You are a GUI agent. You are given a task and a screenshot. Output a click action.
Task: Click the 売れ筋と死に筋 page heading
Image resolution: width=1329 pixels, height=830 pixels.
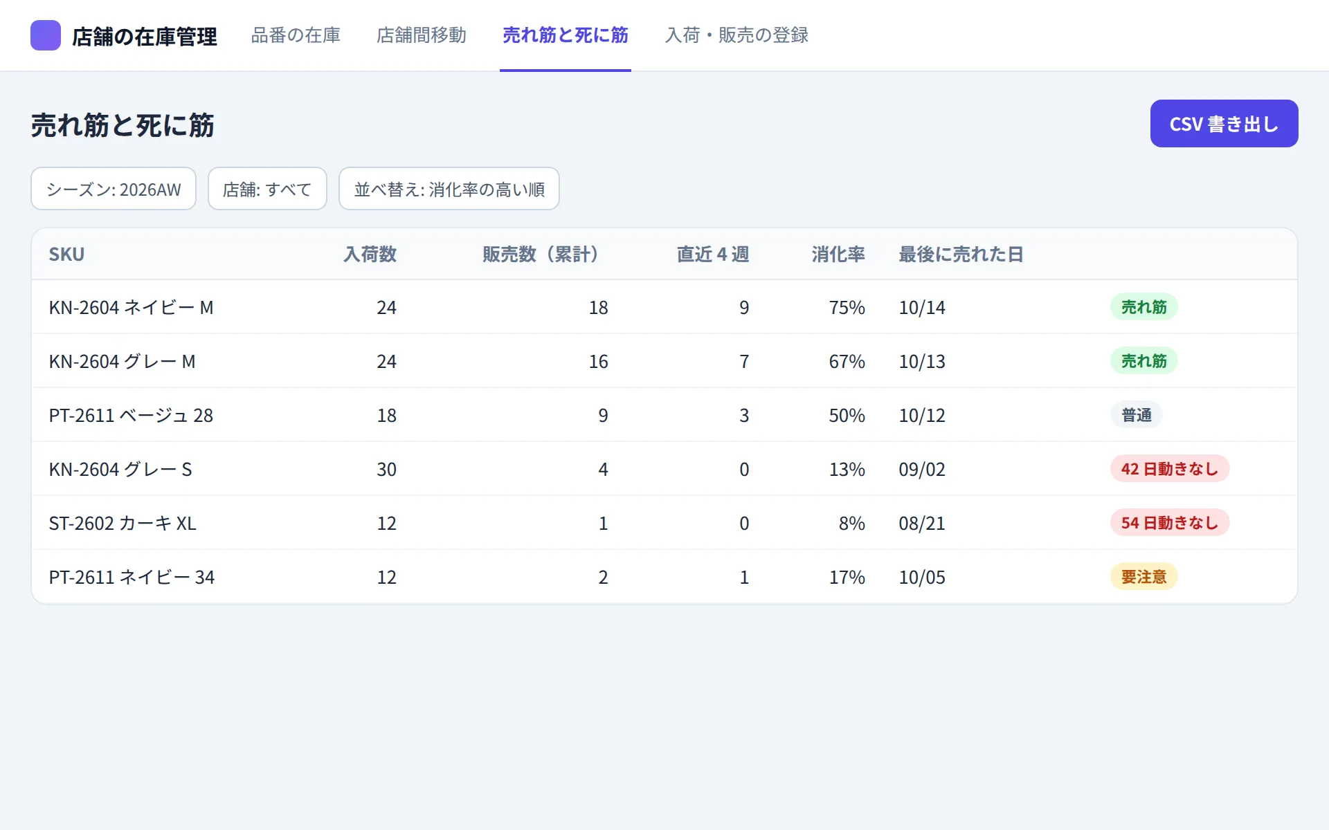point(123,126)
